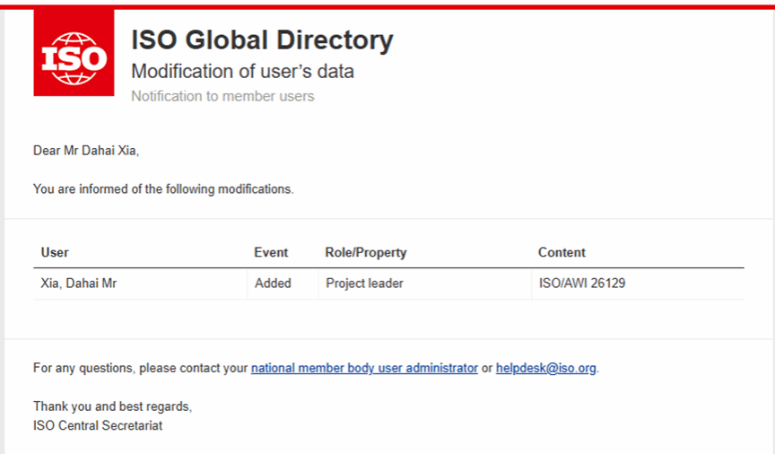
Task: Select the "Xia, Dahai Mr" table cell
Action: click(79, 284)
